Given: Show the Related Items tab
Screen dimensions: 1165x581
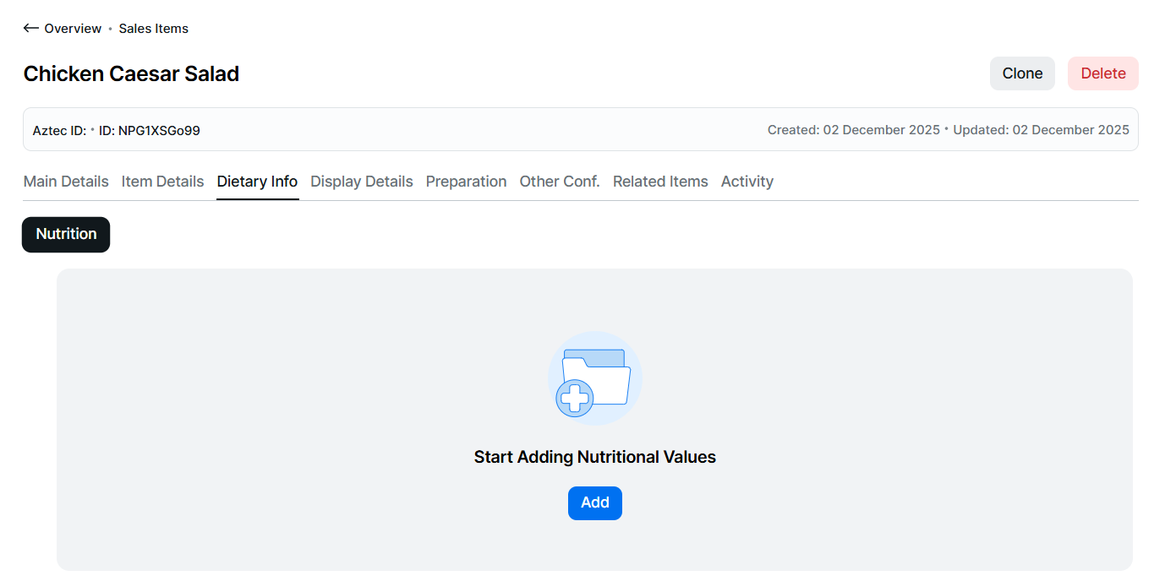Looking at the screenshot, I should click(660, 182).
